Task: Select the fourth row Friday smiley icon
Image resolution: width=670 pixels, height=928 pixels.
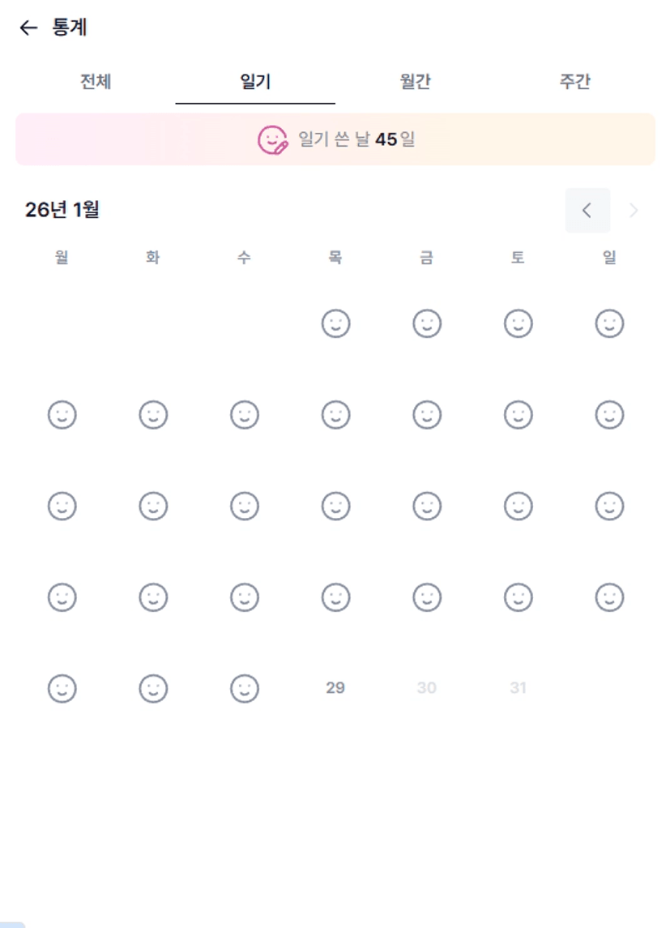Action: (x=427, y=598)
